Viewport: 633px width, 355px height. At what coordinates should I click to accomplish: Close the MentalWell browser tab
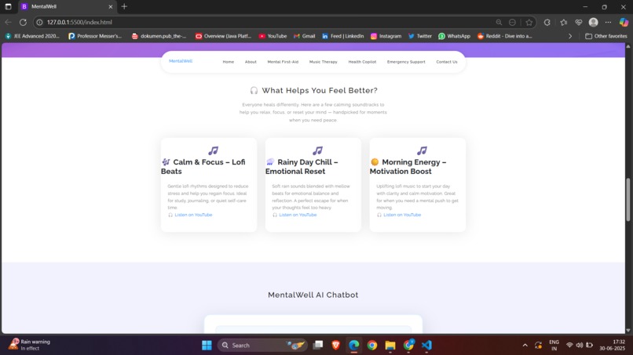pyautogui.click(x=110, y=7)
